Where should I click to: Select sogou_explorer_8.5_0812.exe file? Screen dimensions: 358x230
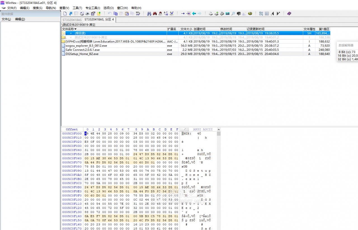196,45
